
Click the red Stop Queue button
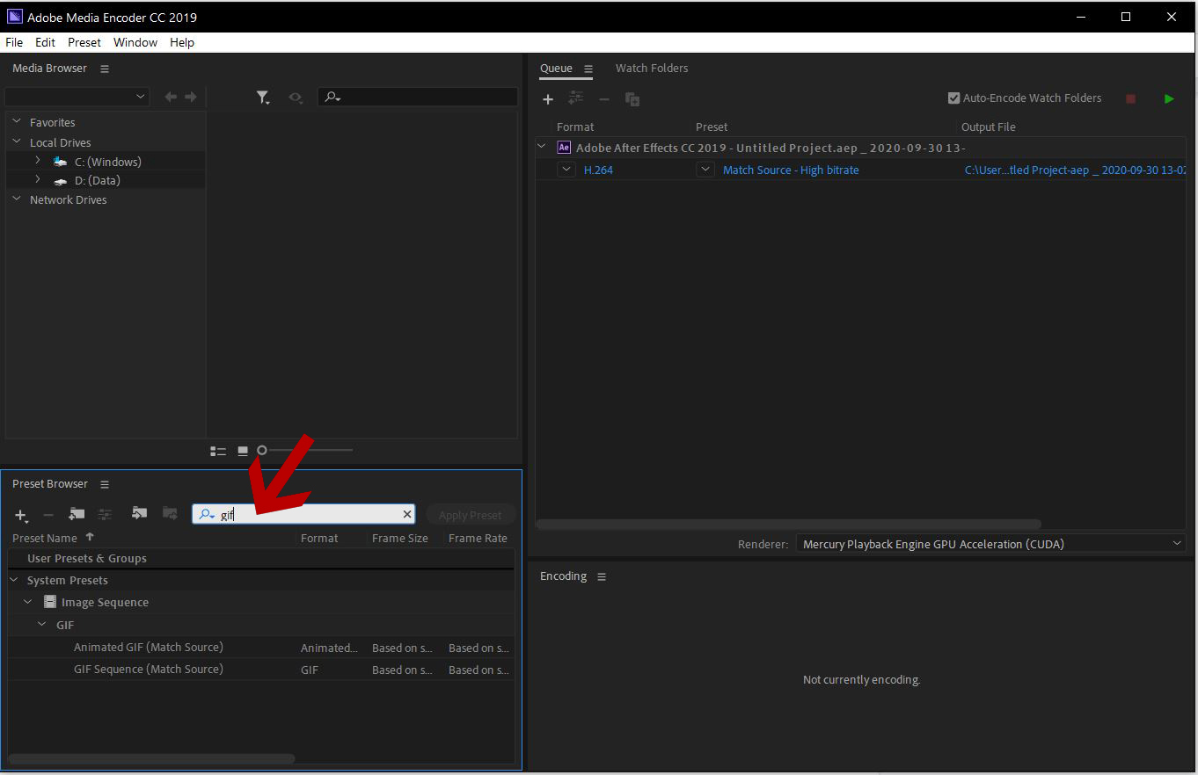pyautogui.click(x=1130, y=98)
